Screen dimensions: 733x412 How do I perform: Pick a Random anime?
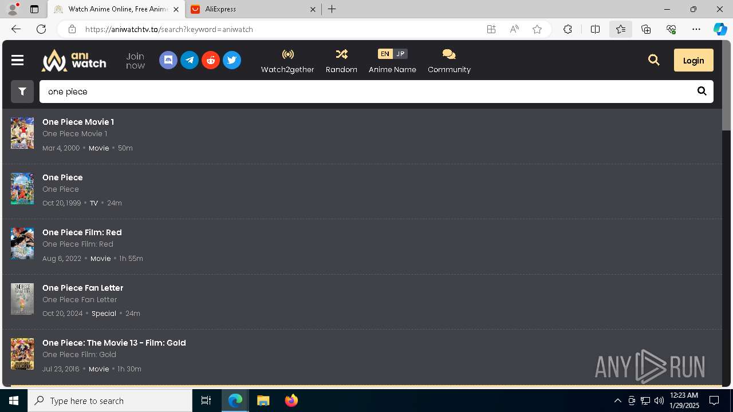point(341,61)
